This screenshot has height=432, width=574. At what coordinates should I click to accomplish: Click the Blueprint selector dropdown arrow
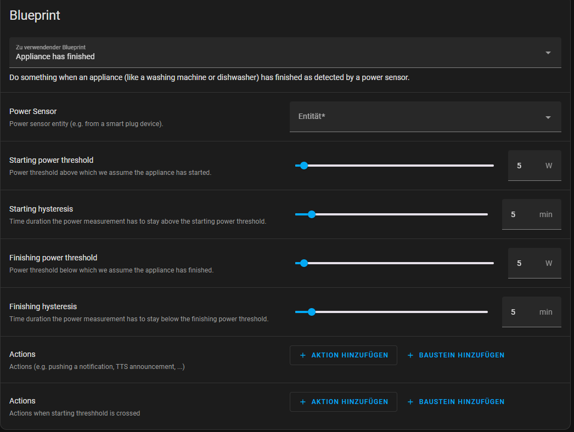pyautogui.click(x=548, y=53)
